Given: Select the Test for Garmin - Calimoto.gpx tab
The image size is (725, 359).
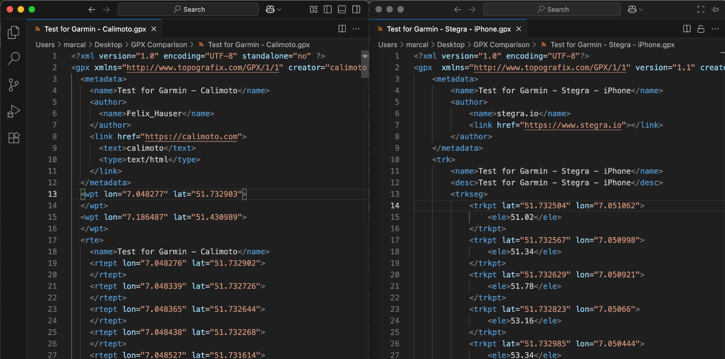Looking at the screenshot, I should (95, 29).
